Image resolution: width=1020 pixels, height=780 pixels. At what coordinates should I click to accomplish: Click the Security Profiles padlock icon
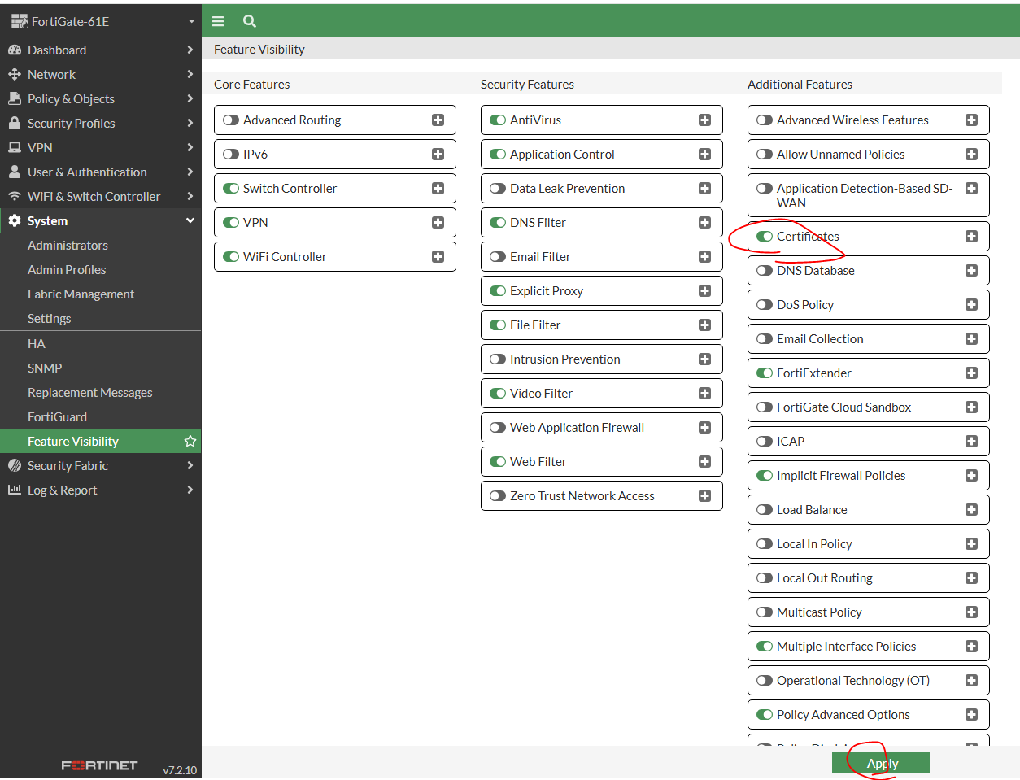click(15, 123)
